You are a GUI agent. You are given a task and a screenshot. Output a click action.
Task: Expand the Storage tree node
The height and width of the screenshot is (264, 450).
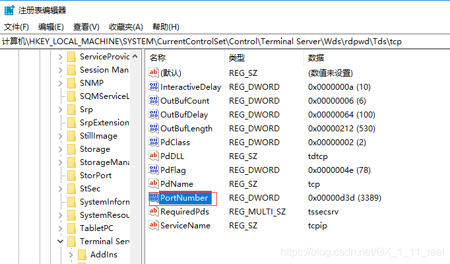point(61,149)
